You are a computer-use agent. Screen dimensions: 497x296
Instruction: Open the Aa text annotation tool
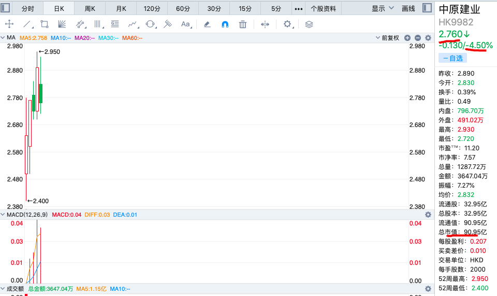186,24
